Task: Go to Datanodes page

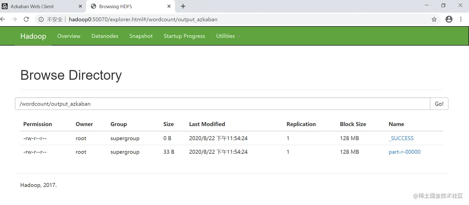Action: coord(105,36)
